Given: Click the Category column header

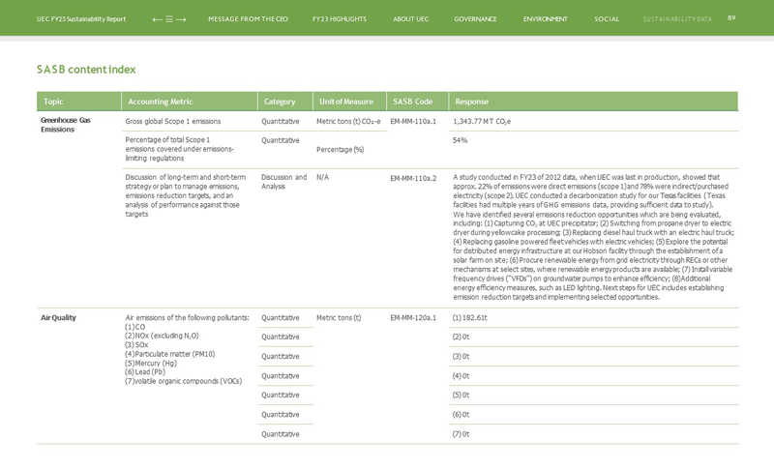Looking at the screenshot, I should (x=280, y=102).
